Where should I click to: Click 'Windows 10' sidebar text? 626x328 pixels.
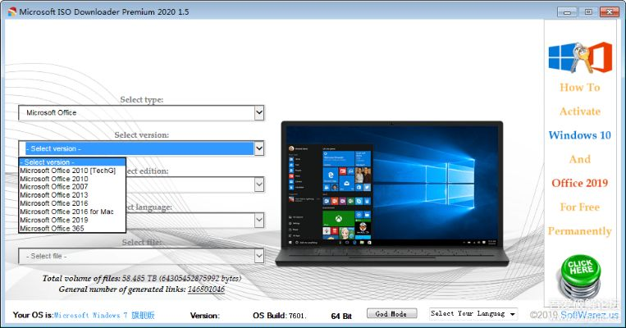click(x=580, y=135)
